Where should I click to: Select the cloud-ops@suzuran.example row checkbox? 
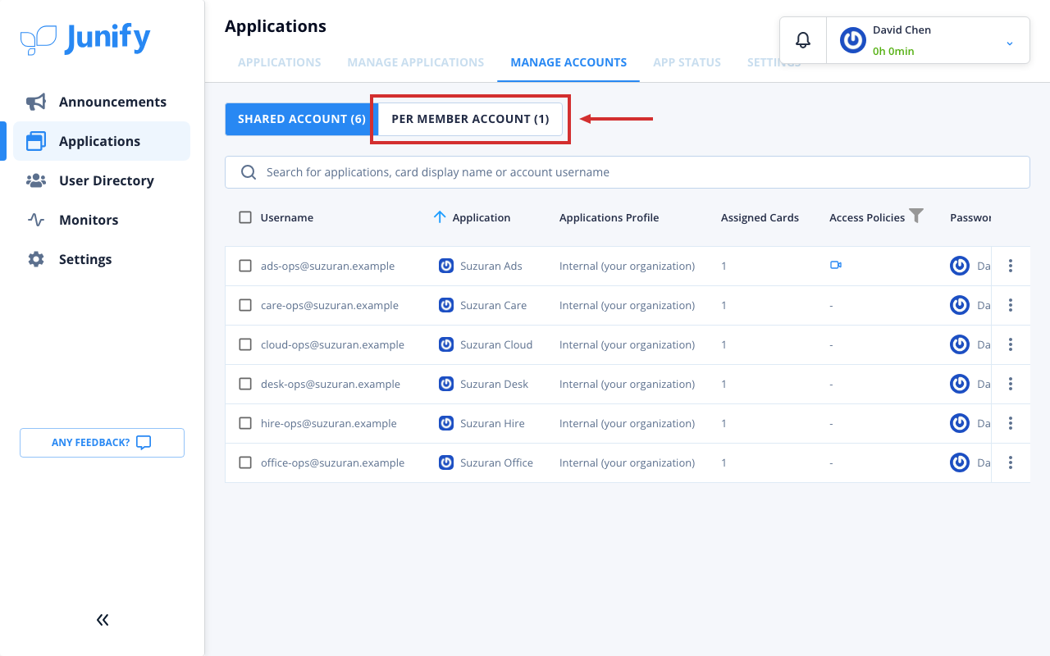(245, 344)
